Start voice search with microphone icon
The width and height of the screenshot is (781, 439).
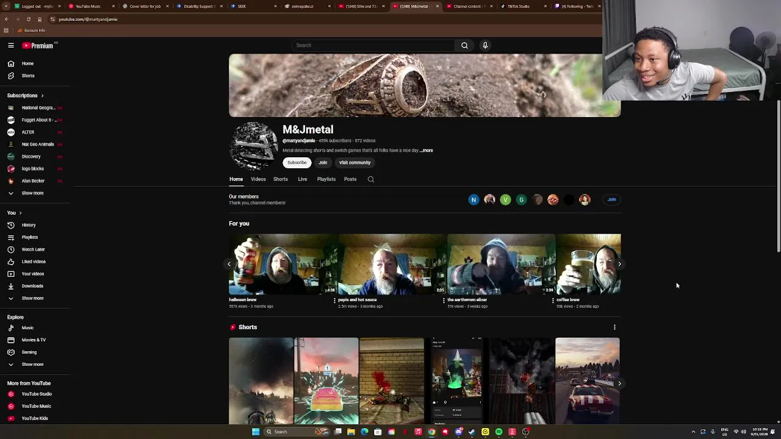point(485,45)
